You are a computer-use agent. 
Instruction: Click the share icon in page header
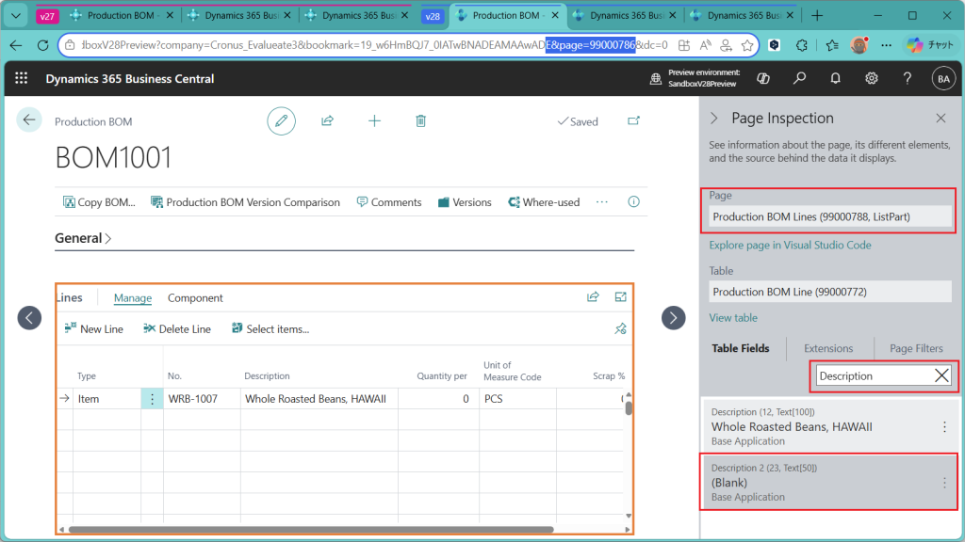tap(327, 120)
